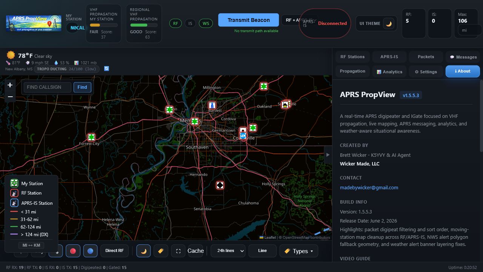Image resolution: width=483 pixels, height=272 pixels.
Task: Open the RF Stations tab
Action: click(x=352, y=57)
